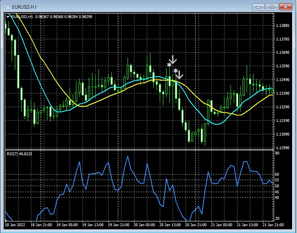Maximize the EURUSD,H1 chart window
The width and height of the screenshot is (297, 233).
click(x=272, y=7)
